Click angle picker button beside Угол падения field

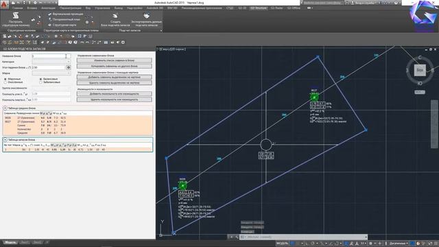tap(69, 67)
